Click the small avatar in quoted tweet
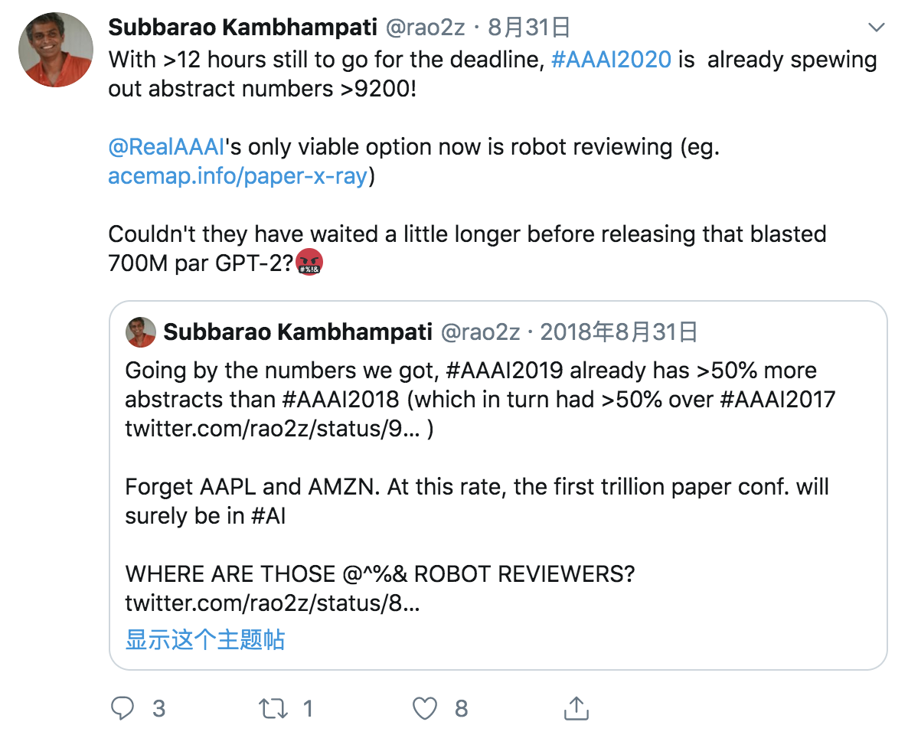 (x=141, y=332)
